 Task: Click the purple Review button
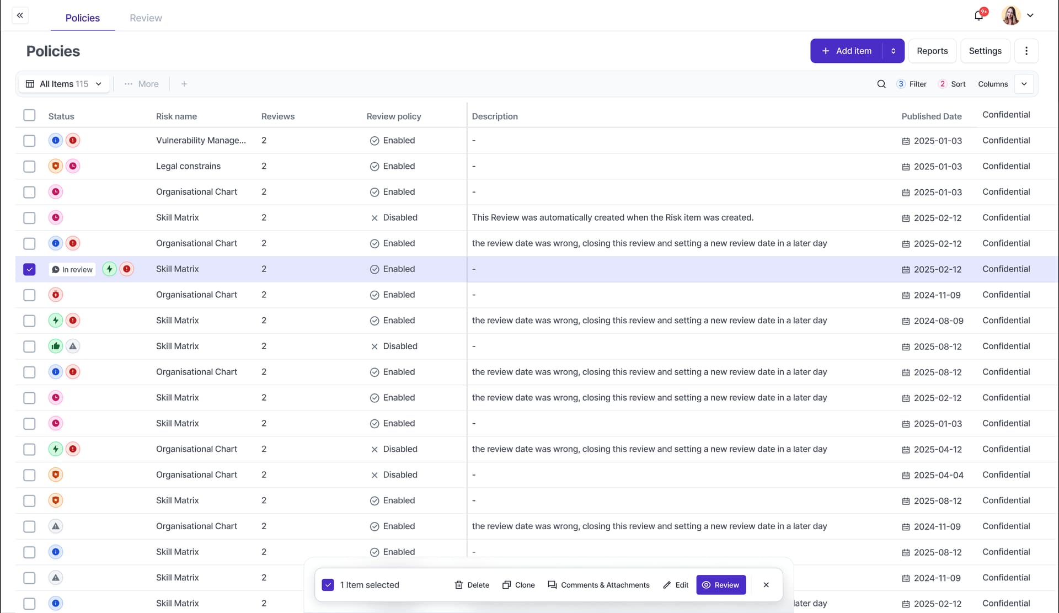tap(721, 585)
